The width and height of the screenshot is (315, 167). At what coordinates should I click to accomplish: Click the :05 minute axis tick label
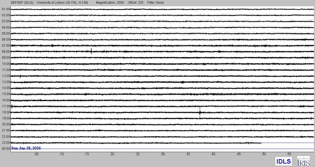point(36,154)
